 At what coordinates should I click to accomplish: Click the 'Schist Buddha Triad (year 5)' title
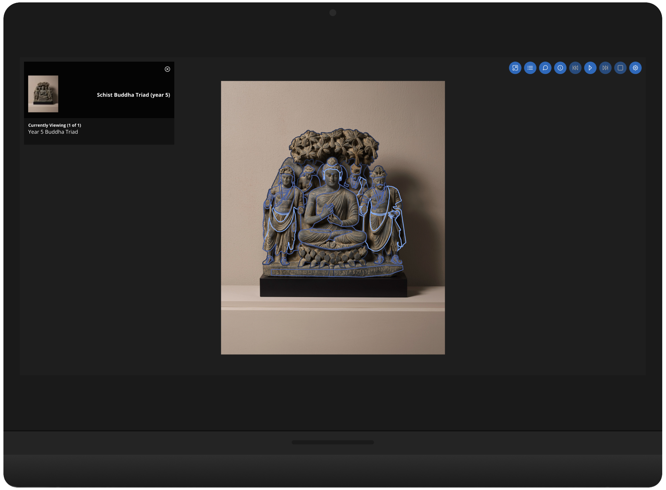pyautogui.click(x=133, y=95)
